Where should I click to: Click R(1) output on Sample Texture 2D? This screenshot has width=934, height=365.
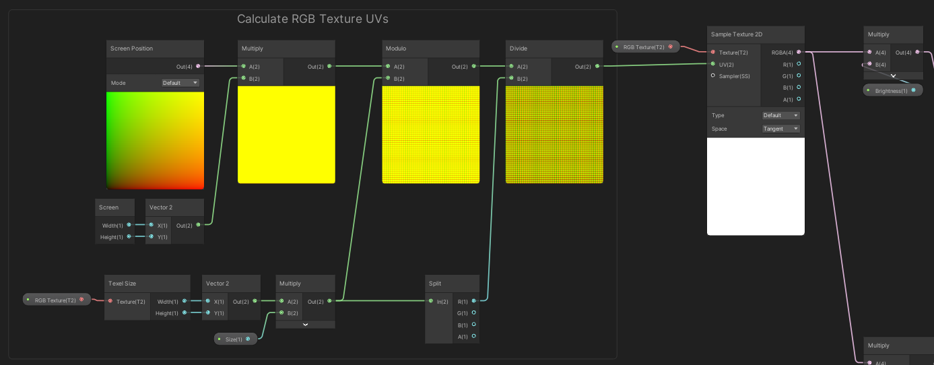(799, 64)
